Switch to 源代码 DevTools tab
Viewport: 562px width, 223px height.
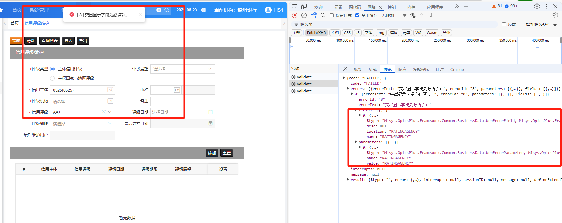pyautogui.click(x=355, y=7)
